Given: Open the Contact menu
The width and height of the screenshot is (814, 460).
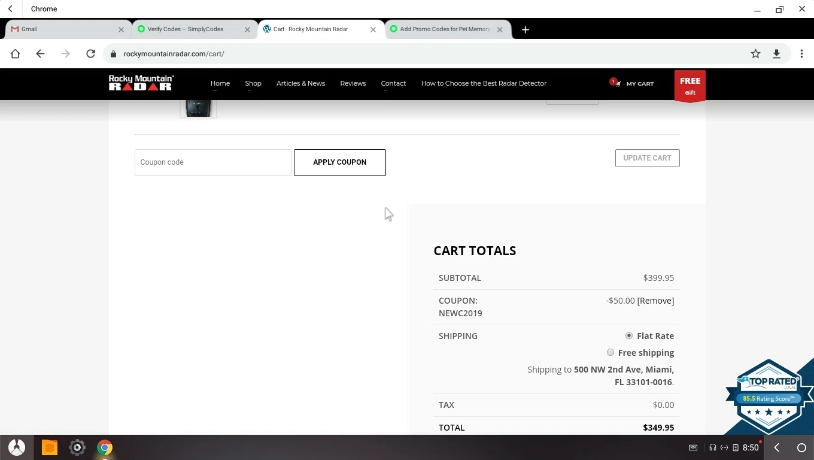Looking at the screenshot, I should click(393, 83).
